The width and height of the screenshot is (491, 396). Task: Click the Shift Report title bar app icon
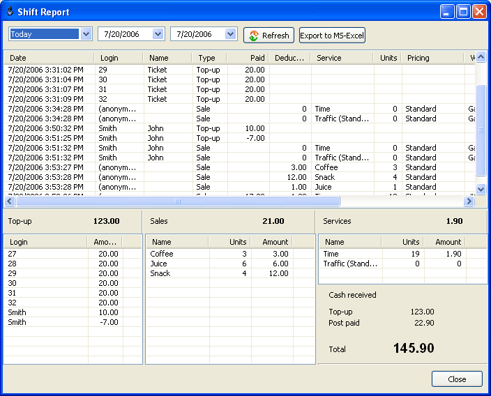coord(9,12)
